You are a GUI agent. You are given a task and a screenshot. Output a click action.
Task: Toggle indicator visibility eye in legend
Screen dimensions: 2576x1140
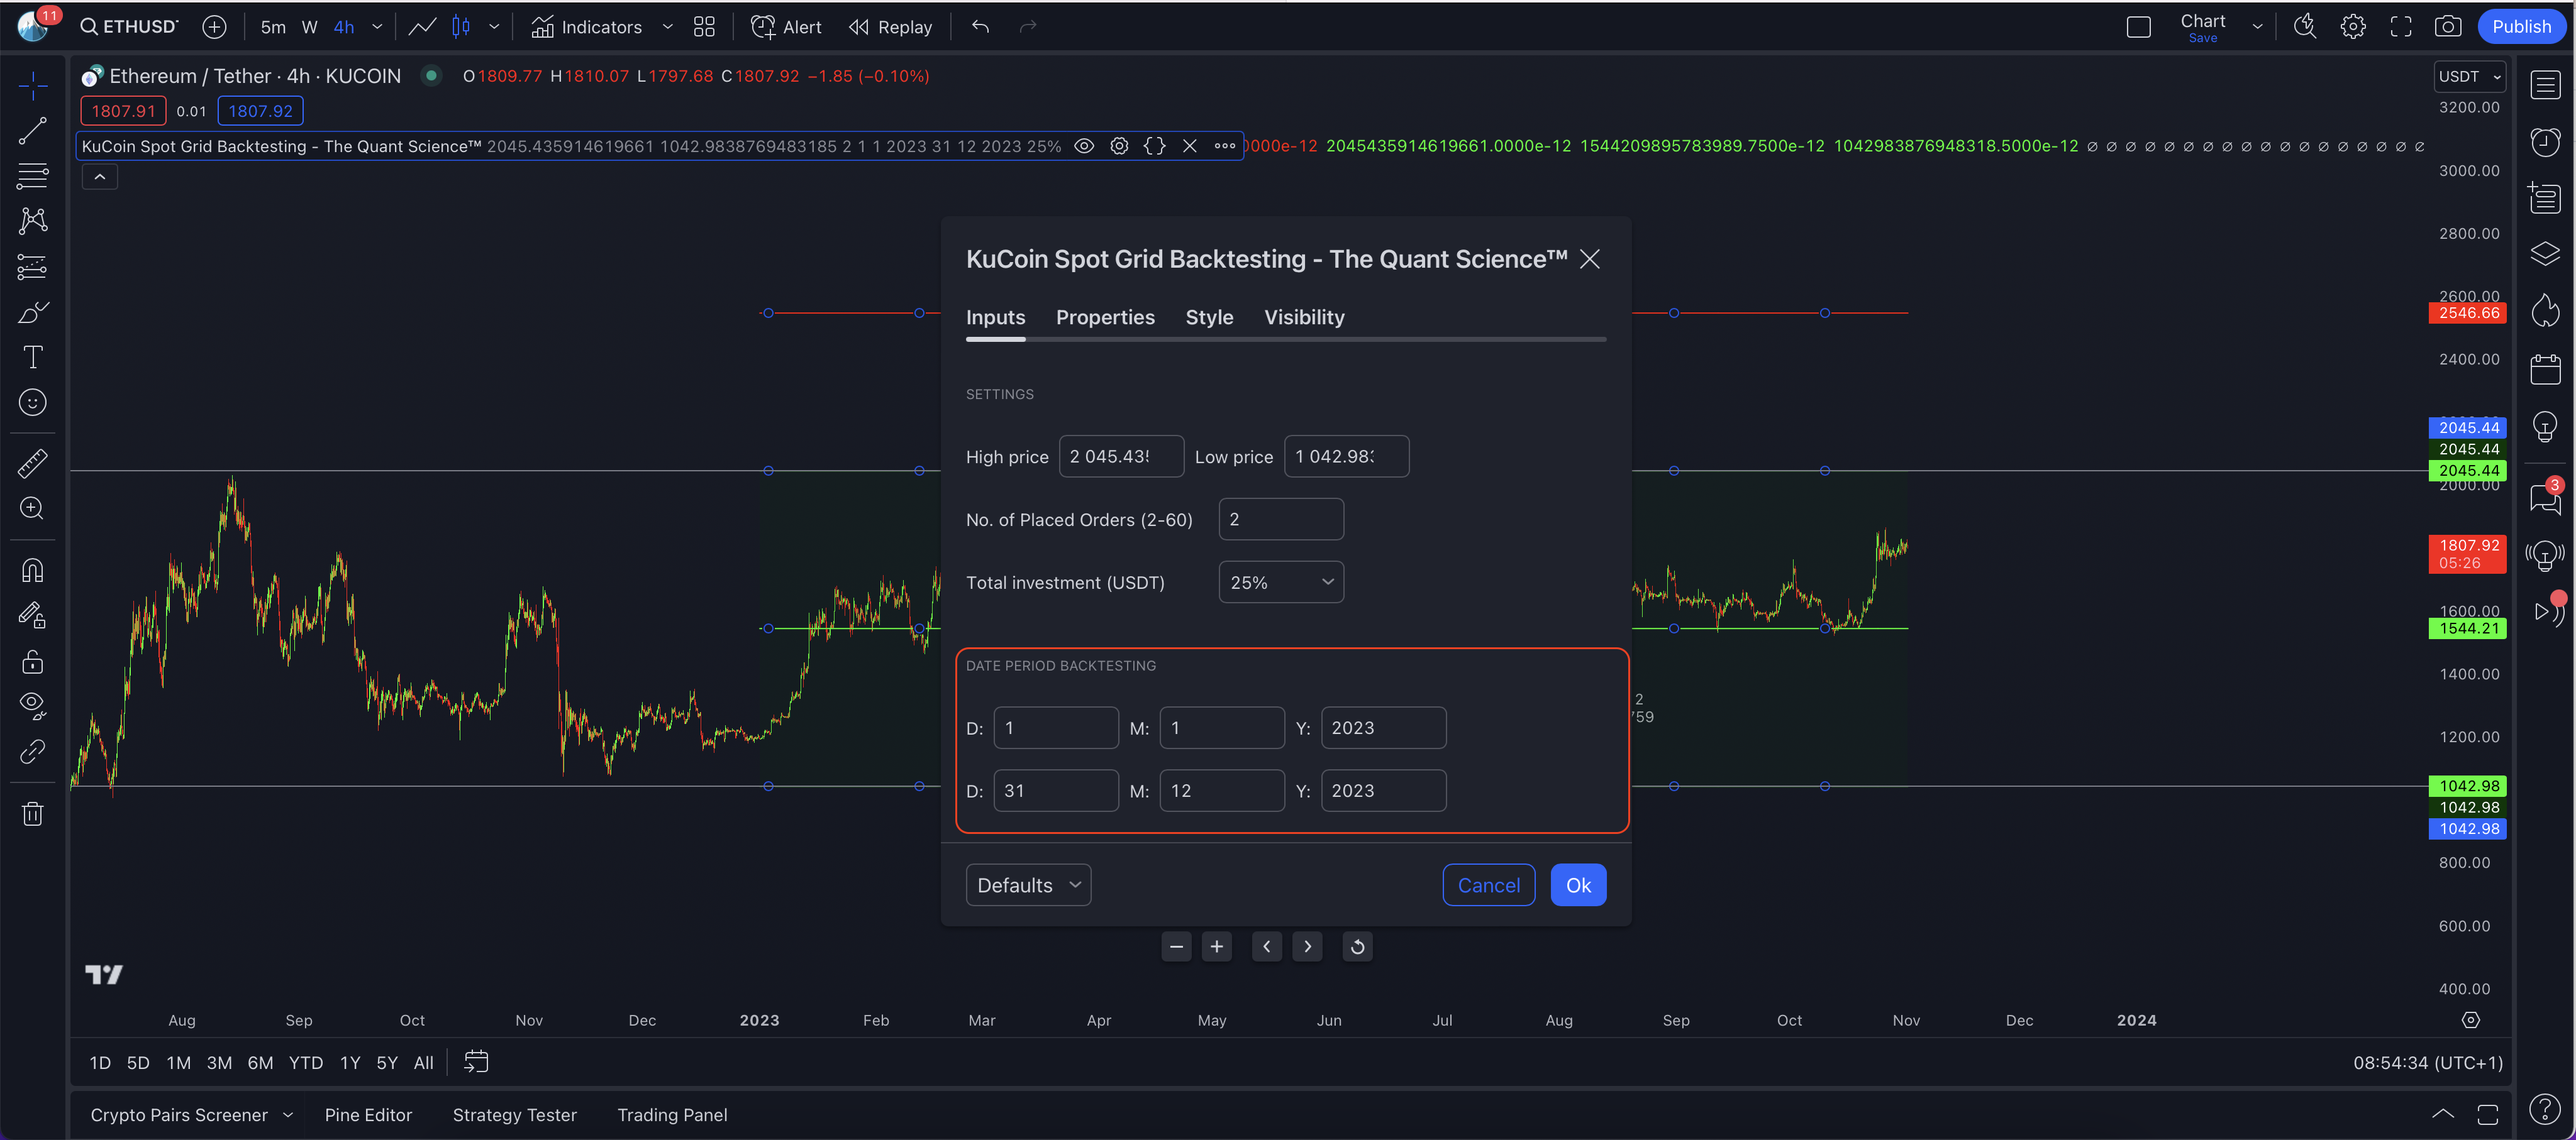click(1083, 146)
